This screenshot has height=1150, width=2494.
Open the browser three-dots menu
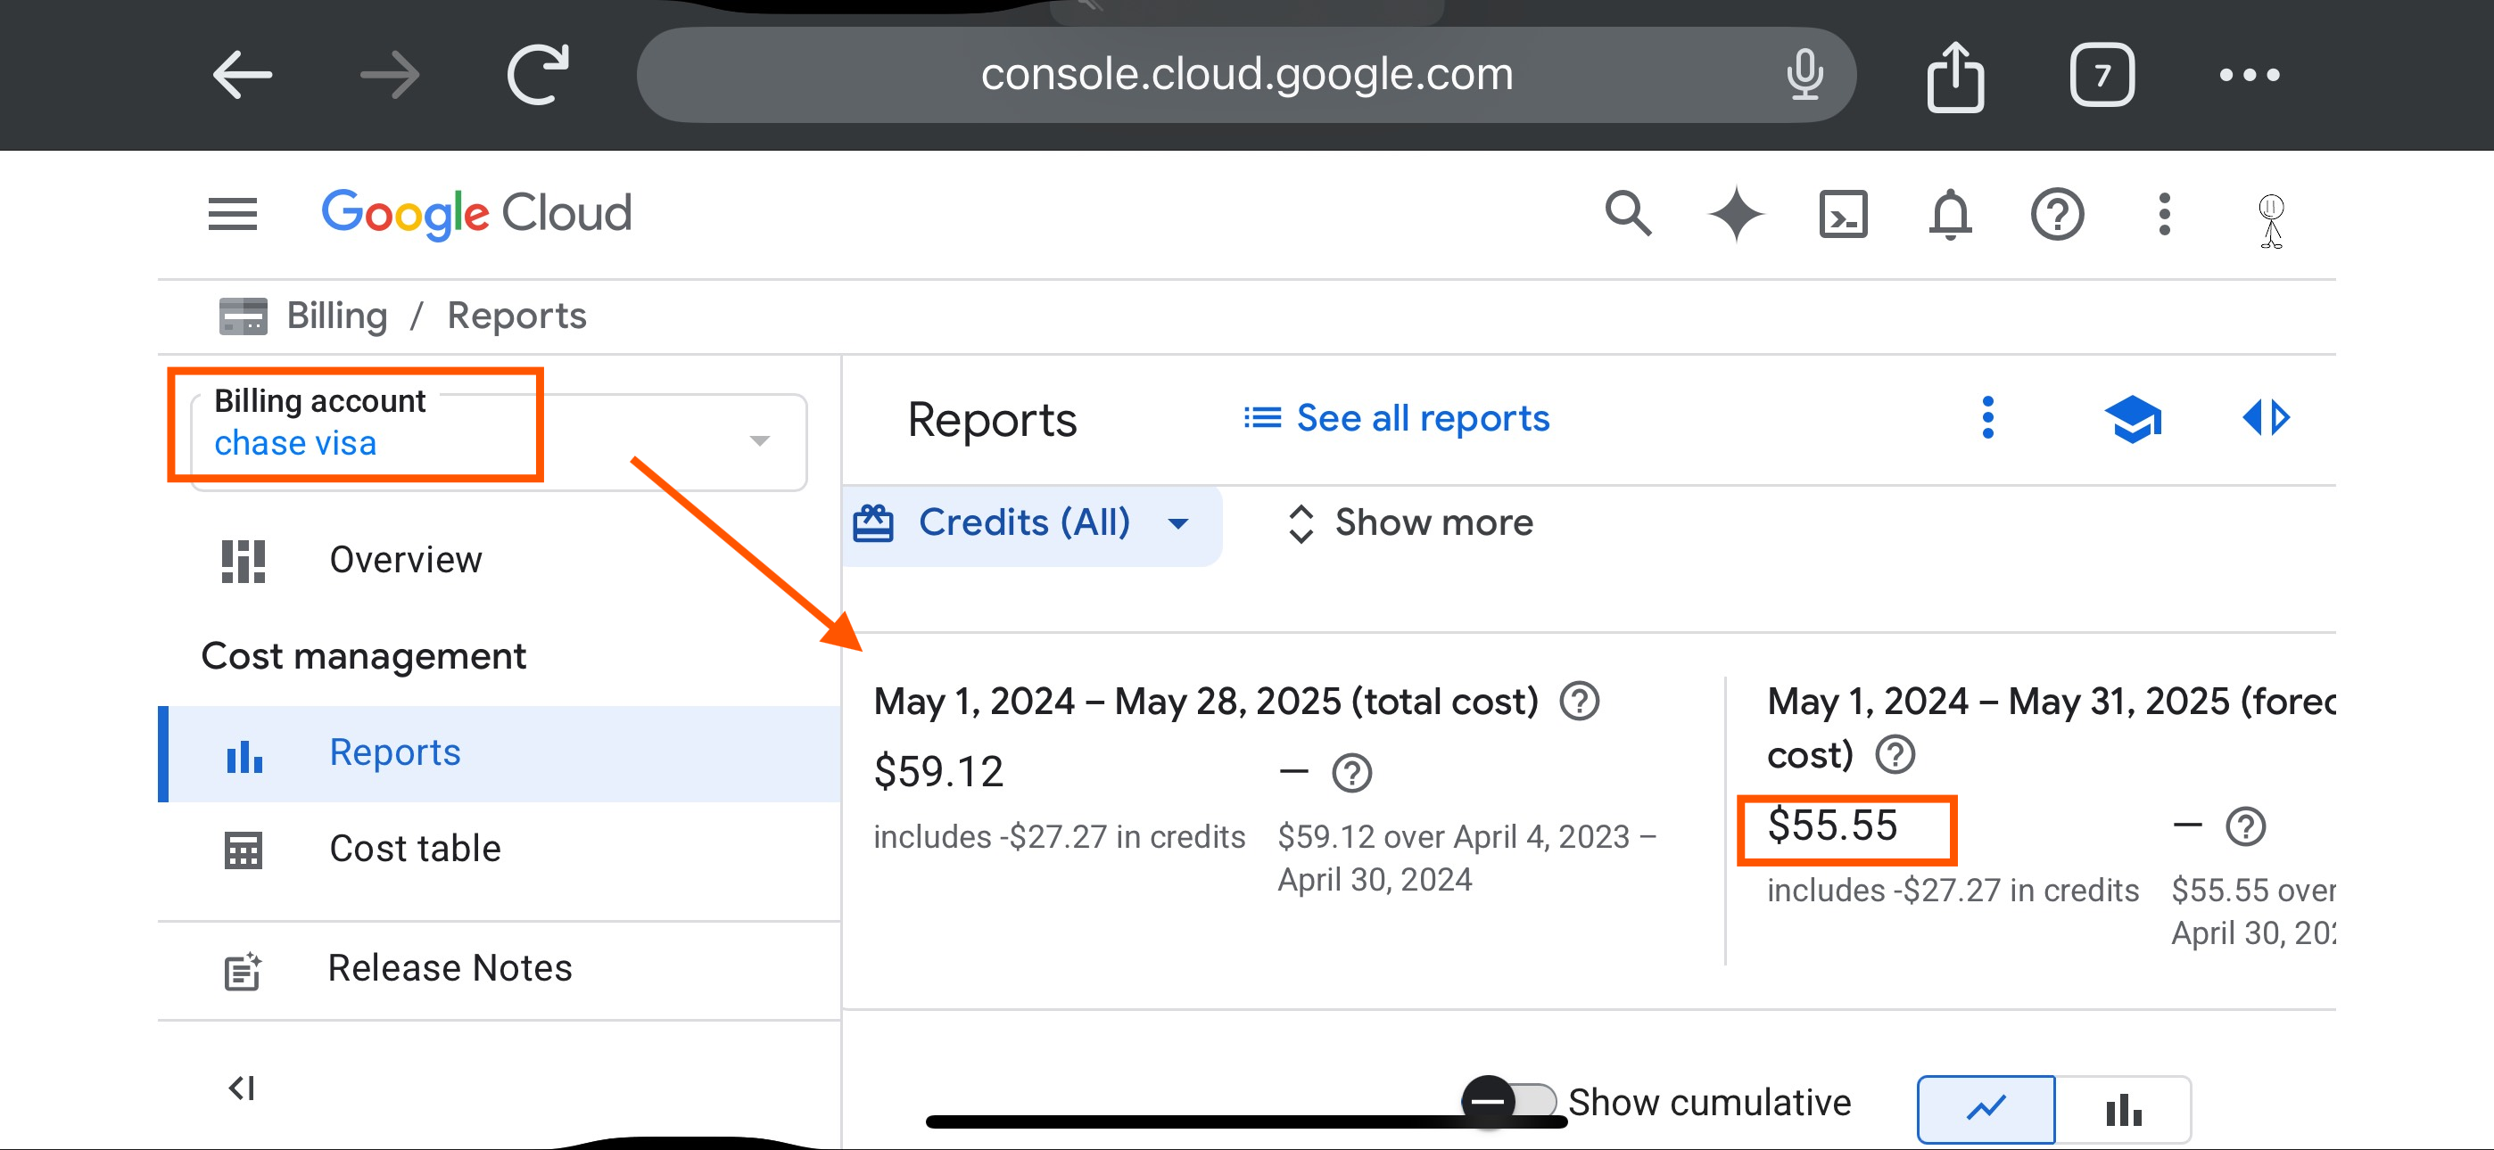(x=2249, y=75)
